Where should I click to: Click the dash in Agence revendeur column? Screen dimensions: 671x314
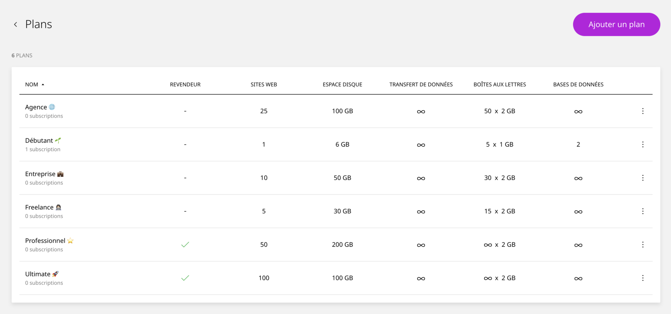pos(185,111)
